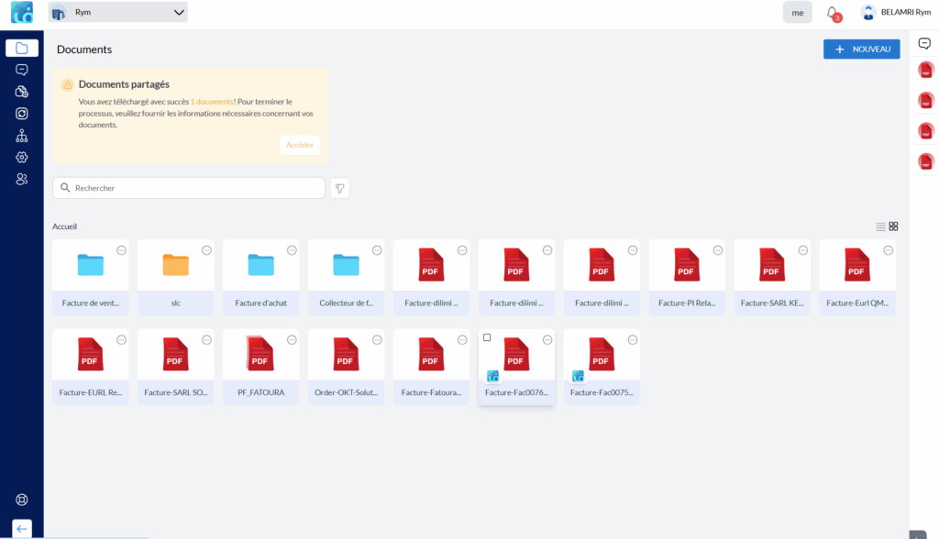
Task: Switch to list view layout
Action: tap(880, 226)
